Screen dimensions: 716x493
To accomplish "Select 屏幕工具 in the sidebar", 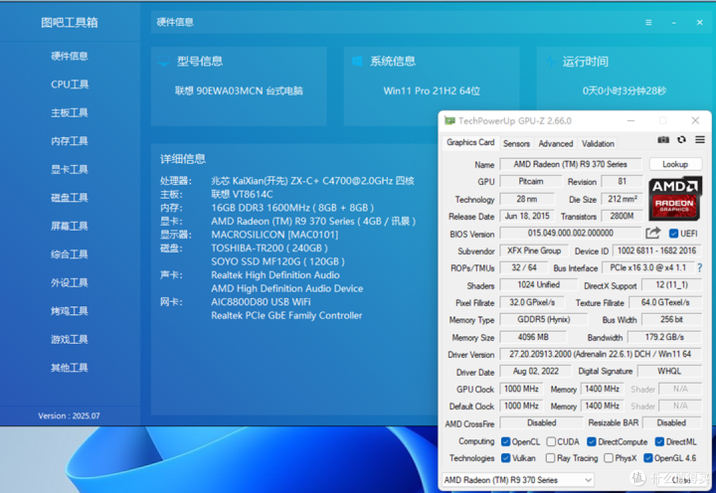I will (70, 226).
